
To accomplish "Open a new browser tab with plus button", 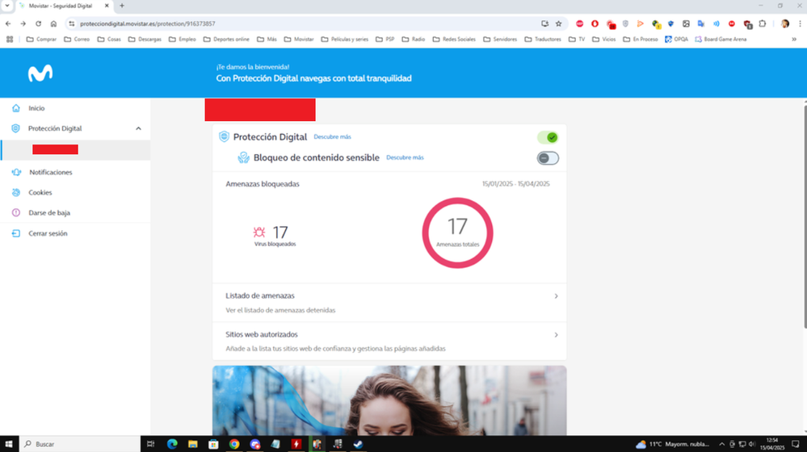I will tap(122, 6).
